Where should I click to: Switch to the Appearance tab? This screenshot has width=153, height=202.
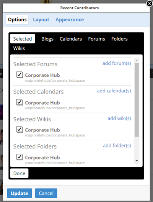click(x=70, y=20)
